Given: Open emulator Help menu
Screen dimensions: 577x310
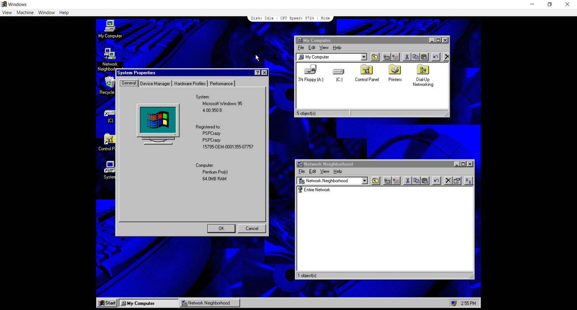Looking at the screenshot, I should [x=64, y=12].
